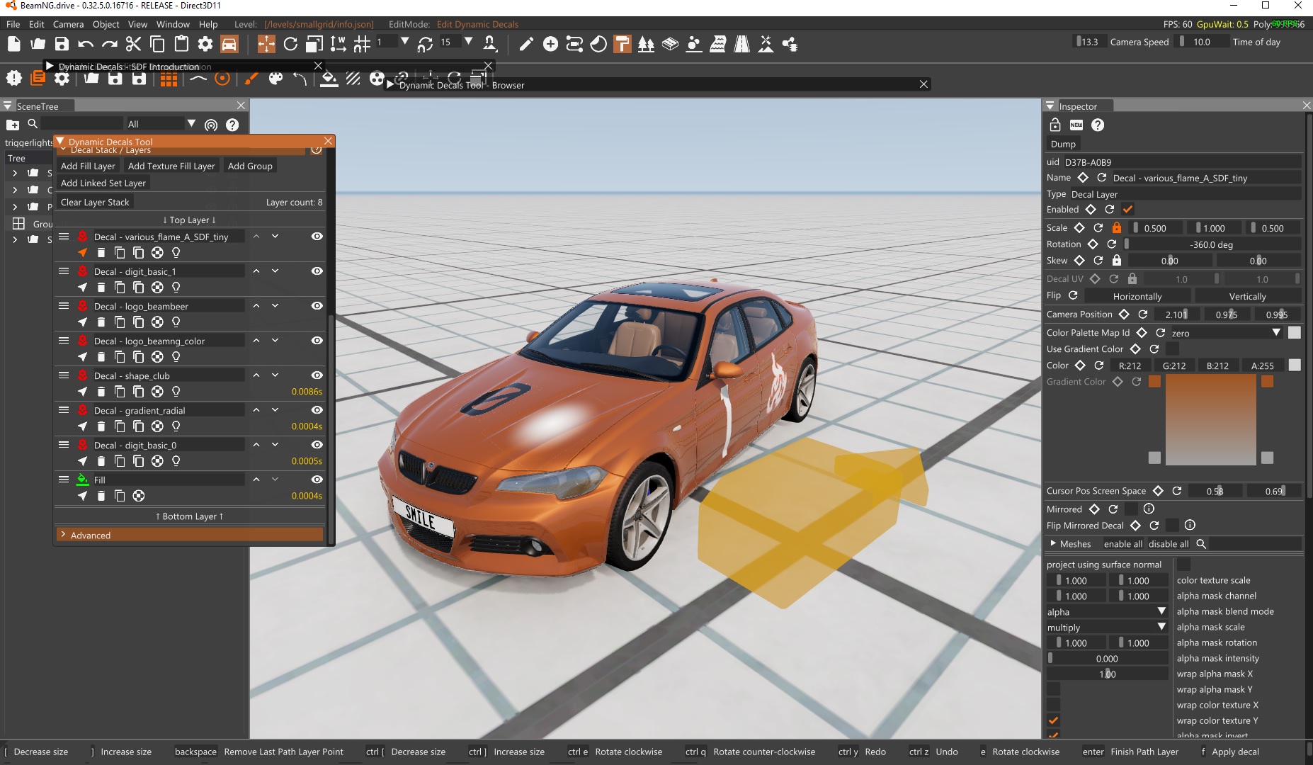This screenshot has height=765, width=1313.
Task: Open the Color Palette Map Id dropdown
Action: pos(1226,333)
